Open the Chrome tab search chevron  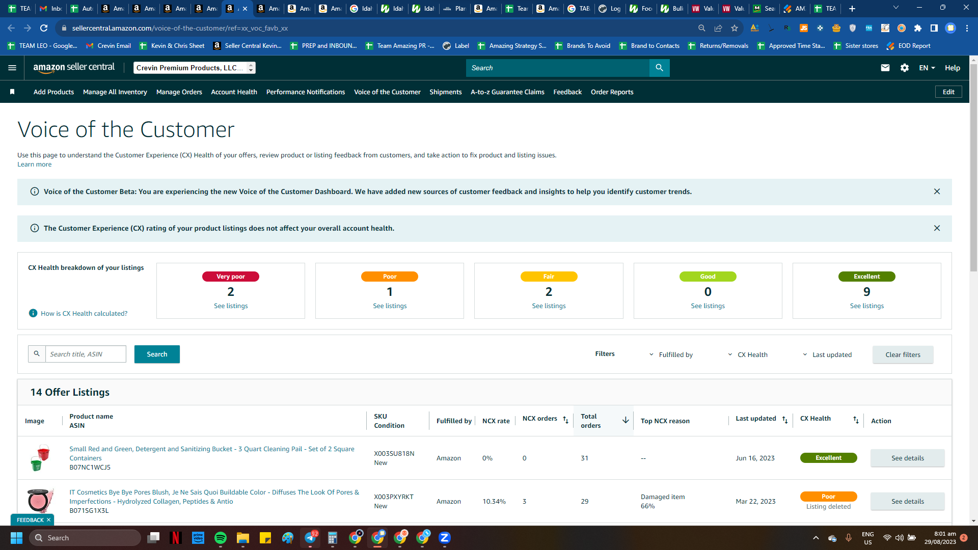[x=896, y=8]
